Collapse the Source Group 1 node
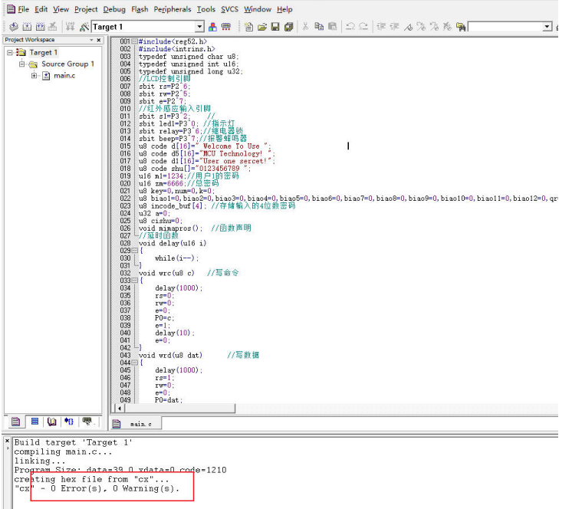The height and width of the screenshot is (509, 572). [x=22, y=64]
